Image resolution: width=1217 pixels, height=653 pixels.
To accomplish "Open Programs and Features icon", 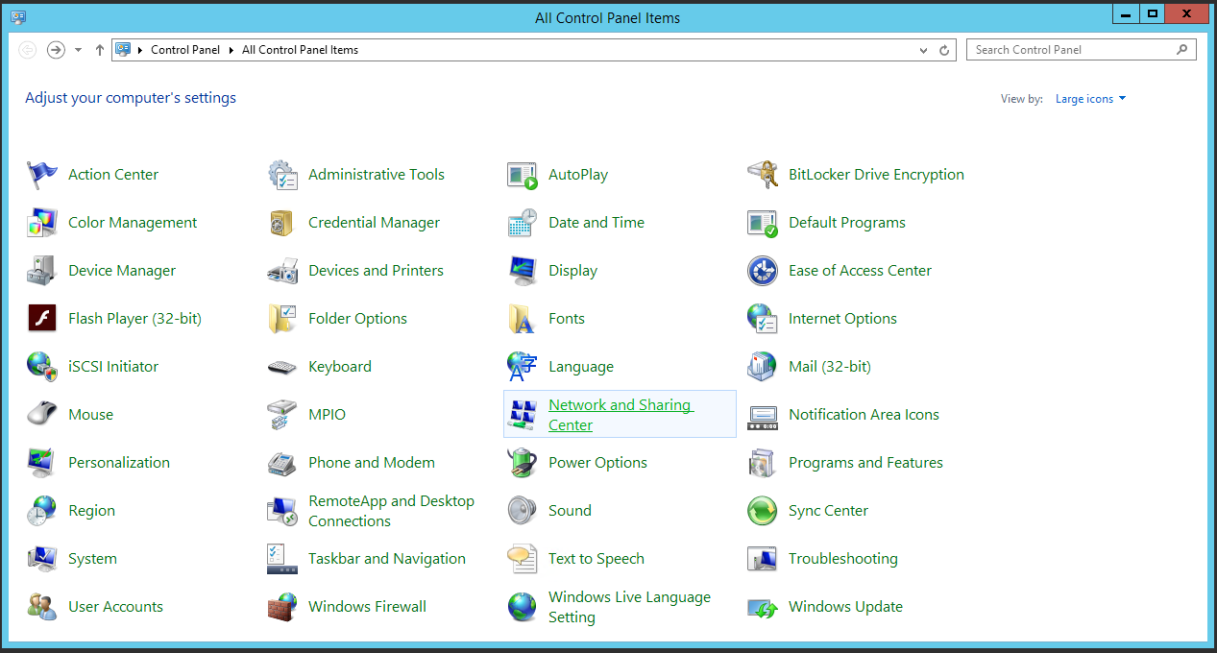I will click(x=763, y=463).
